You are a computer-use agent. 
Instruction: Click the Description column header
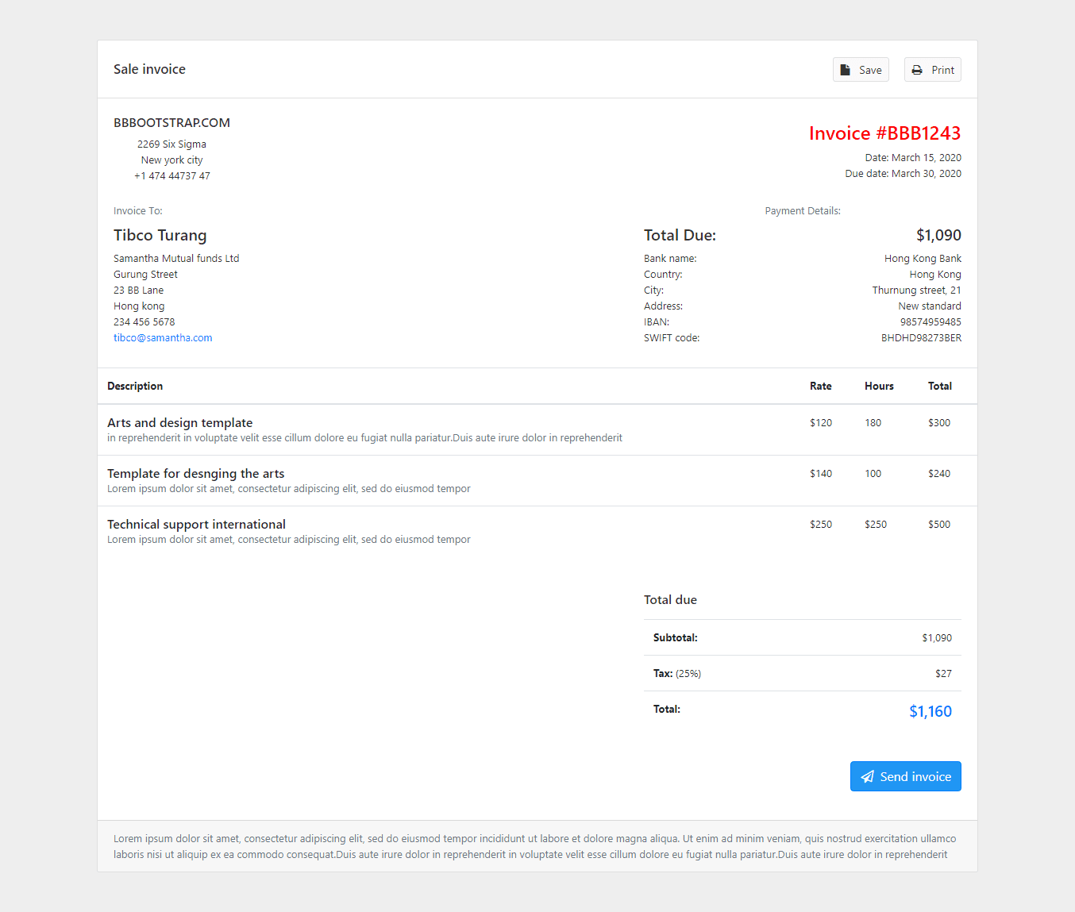click(135, 386)
